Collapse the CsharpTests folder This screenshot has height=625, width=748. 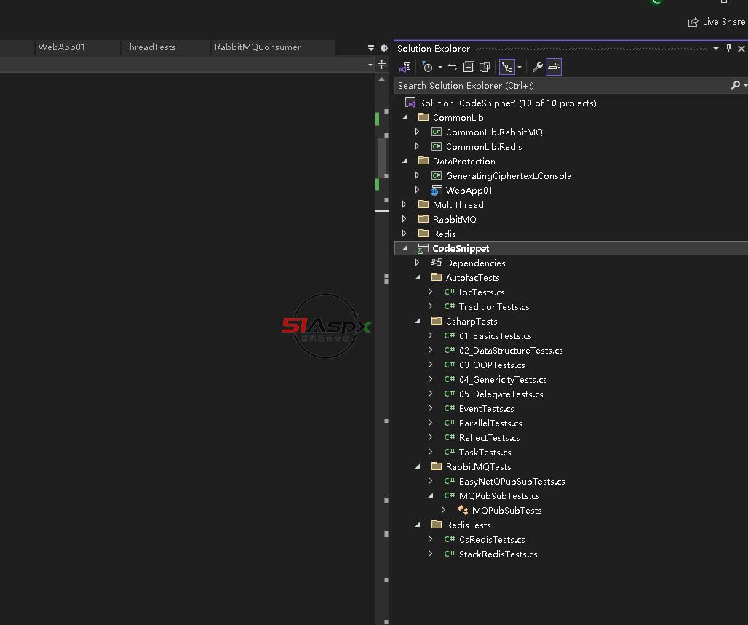[418, 322]
